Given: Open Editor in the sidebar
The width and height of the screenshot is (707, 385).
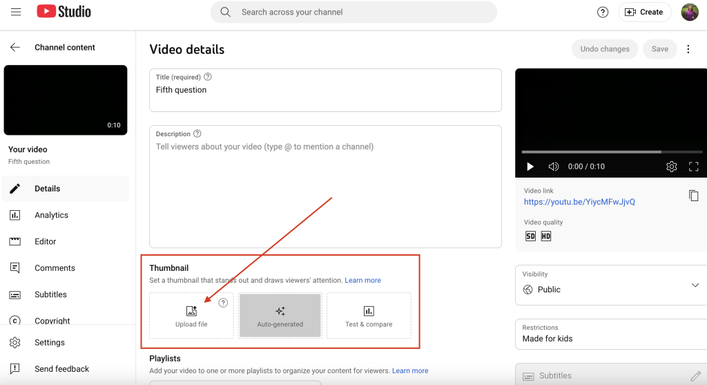Looking at the screenshot, I should [x=46, y=241].
